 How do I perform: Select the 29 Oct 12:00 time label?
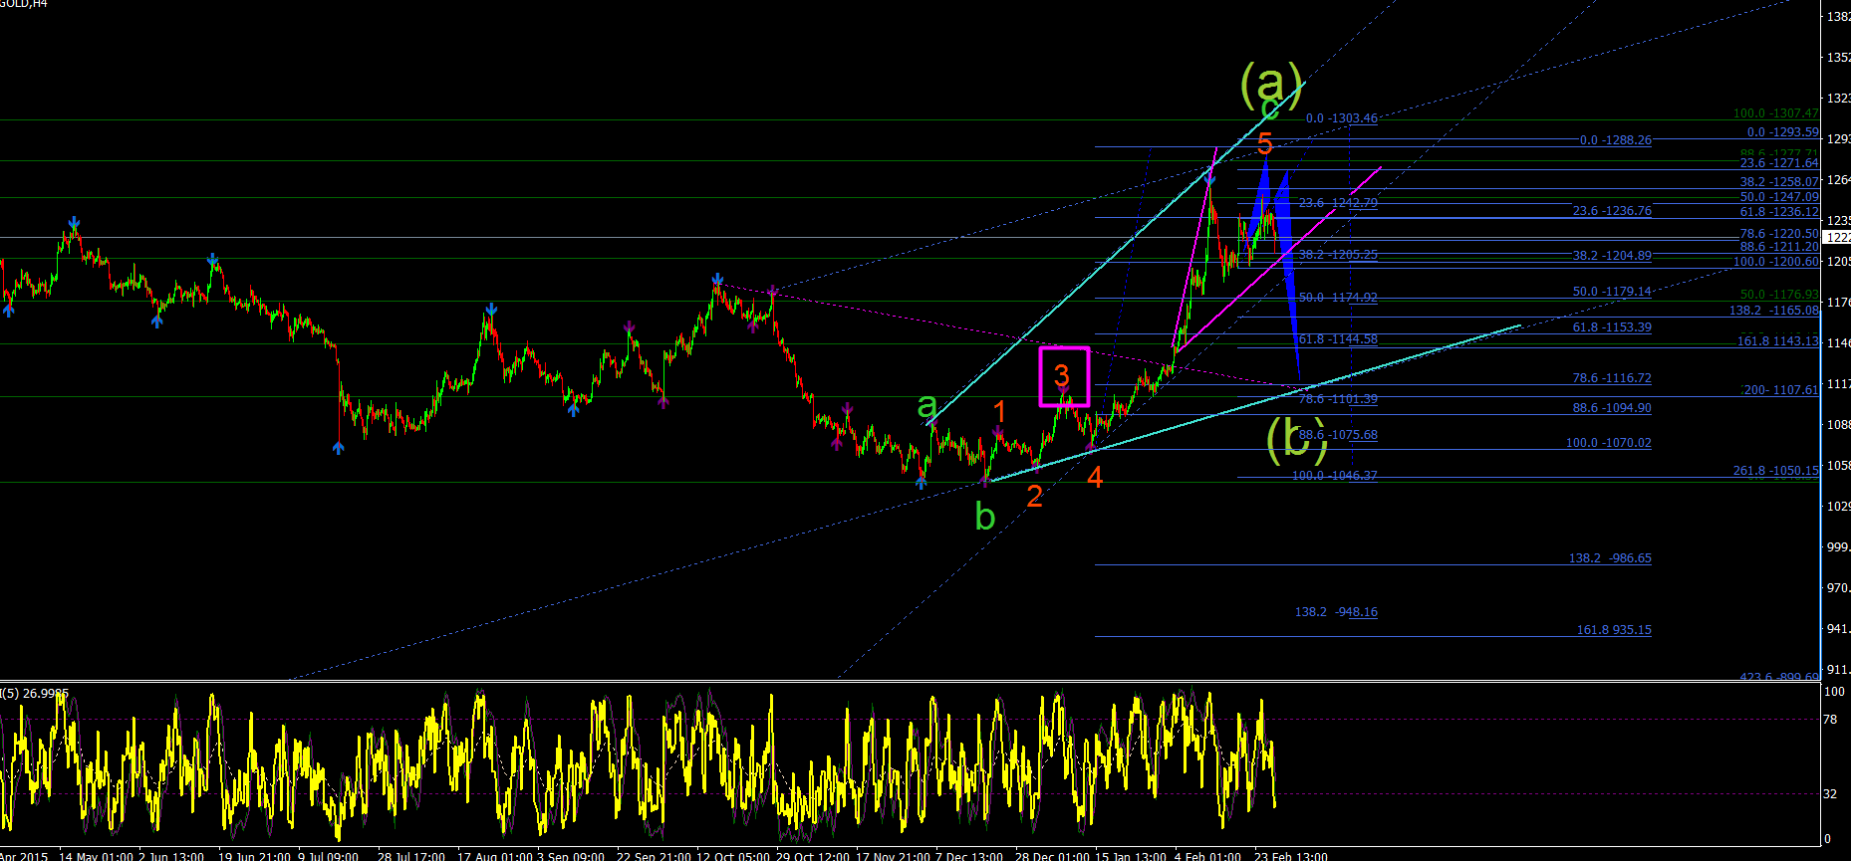click(813, 856)
